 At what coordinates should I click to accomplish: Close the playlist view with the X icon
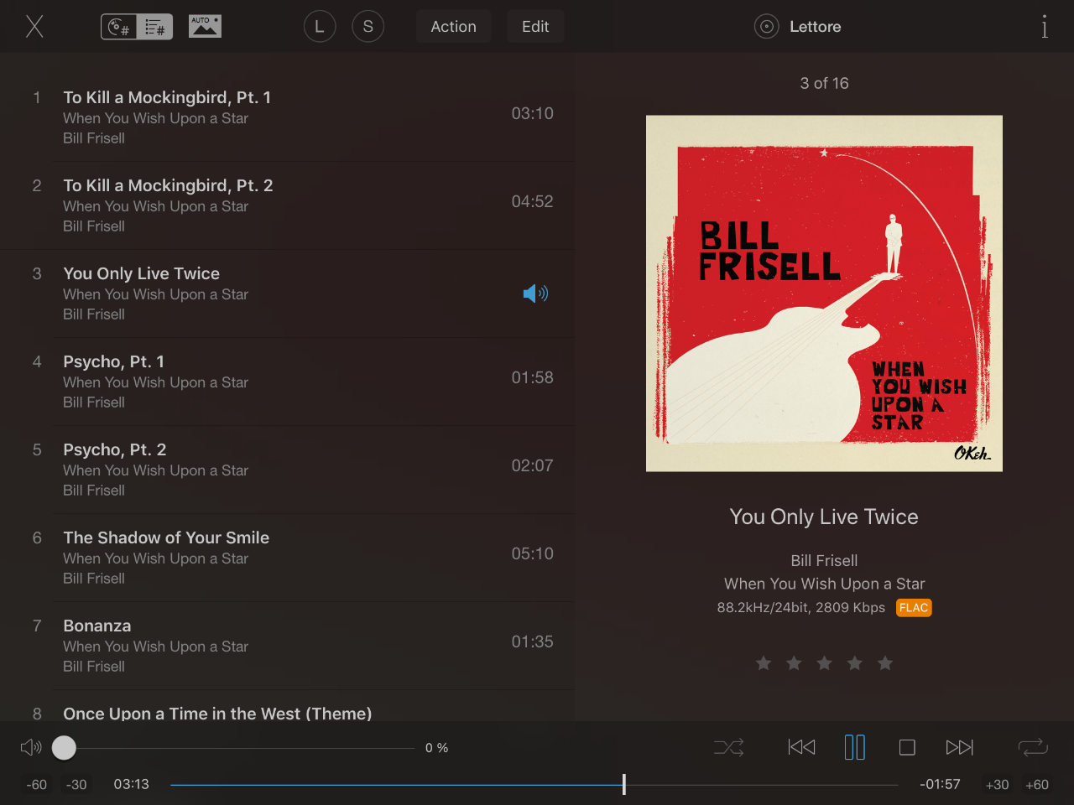point(34,27)
